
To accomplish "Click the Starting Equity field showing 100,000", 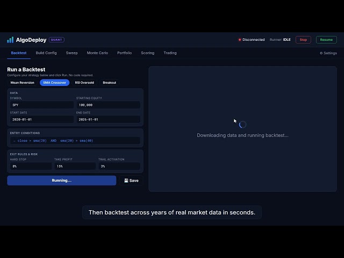I will (108, 105).
